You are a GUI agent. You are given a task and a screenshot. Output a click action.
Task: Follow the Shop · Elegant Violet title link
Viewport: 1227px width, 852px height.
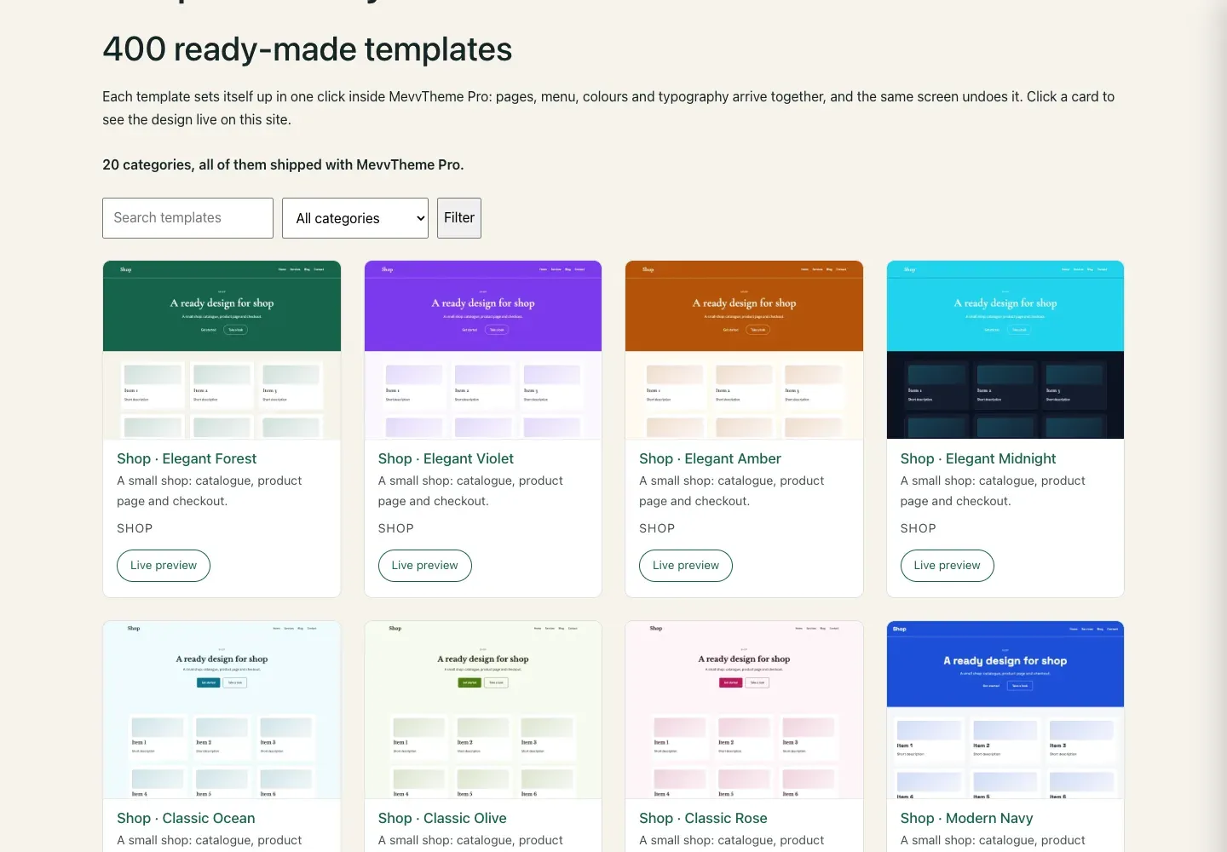[446, 458]
